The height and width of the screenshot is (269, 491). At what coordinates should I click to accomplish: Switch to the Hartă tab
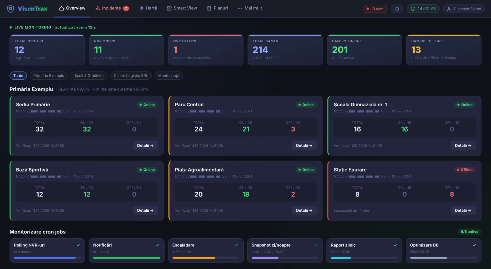(x=148, y=8)
